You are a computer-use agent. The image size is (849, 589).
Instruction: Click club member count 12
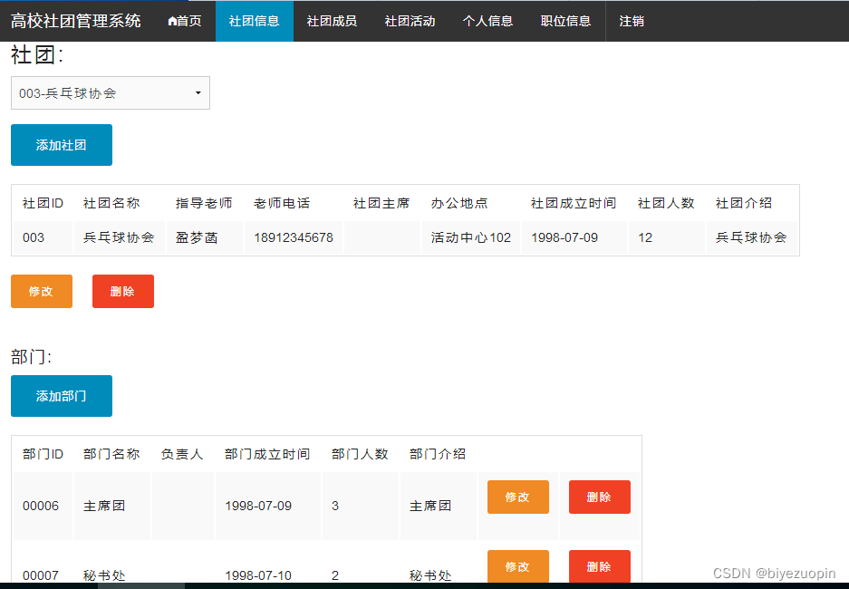pyautogui.click(x=645, y=237)
